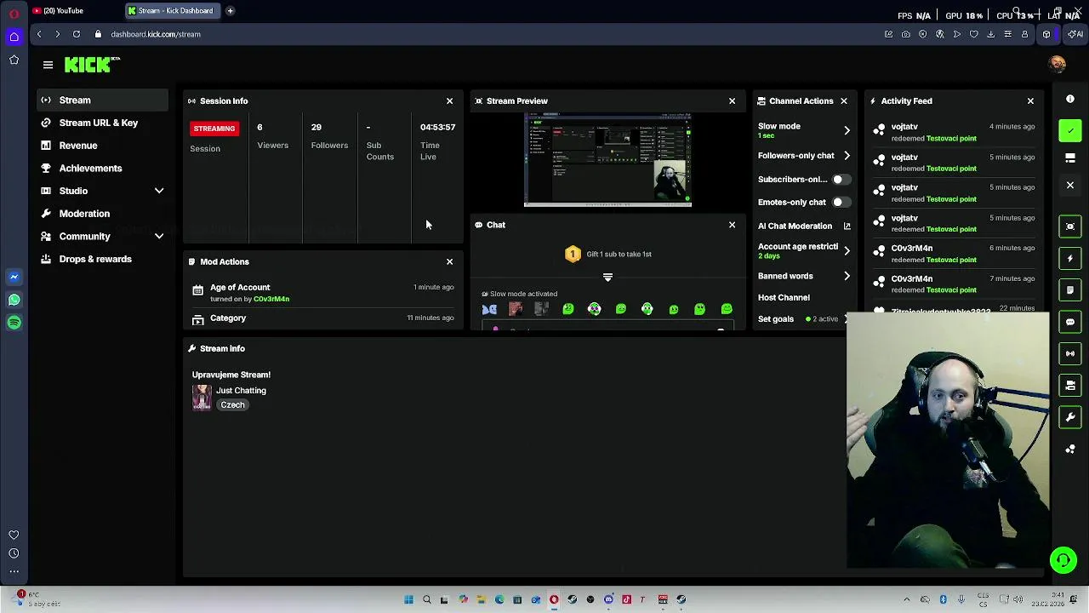
Task: Toggle Subscribers-only chat switch
Action: point(840,180)
